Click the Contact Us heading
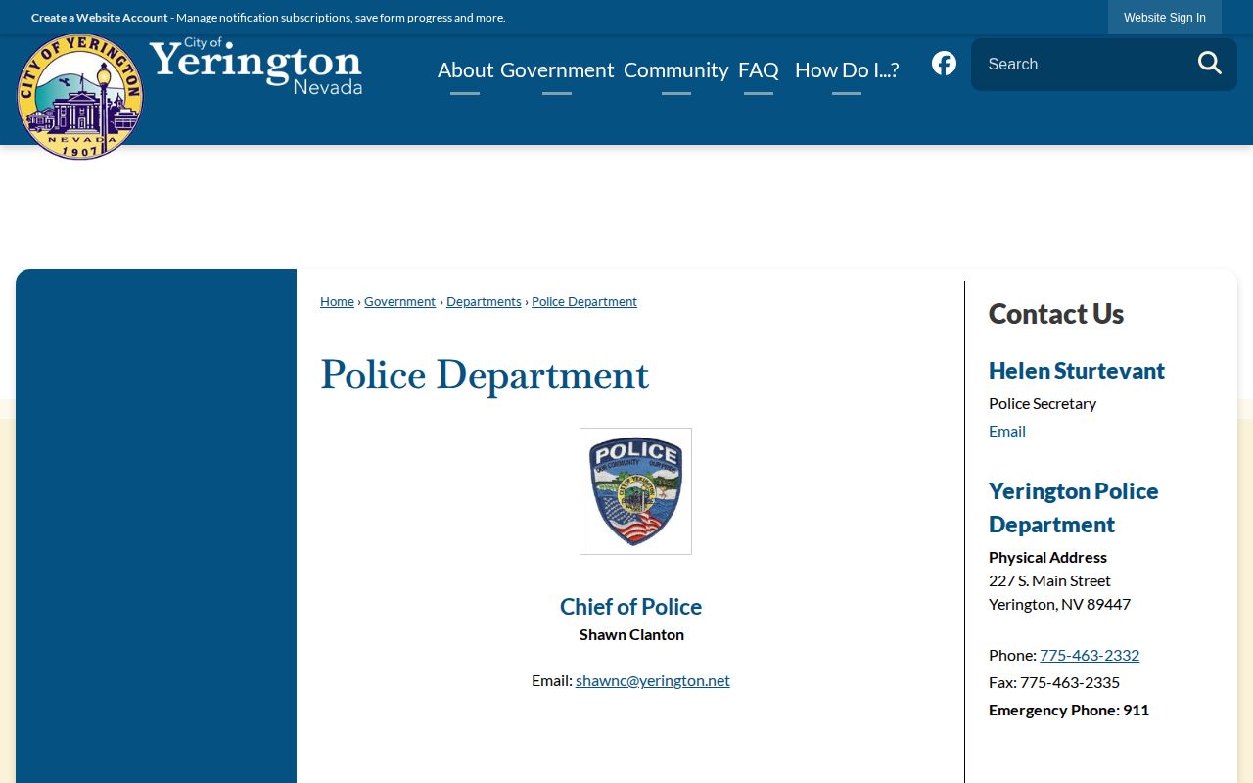 pyautogui.click(x=1056, y=314)
